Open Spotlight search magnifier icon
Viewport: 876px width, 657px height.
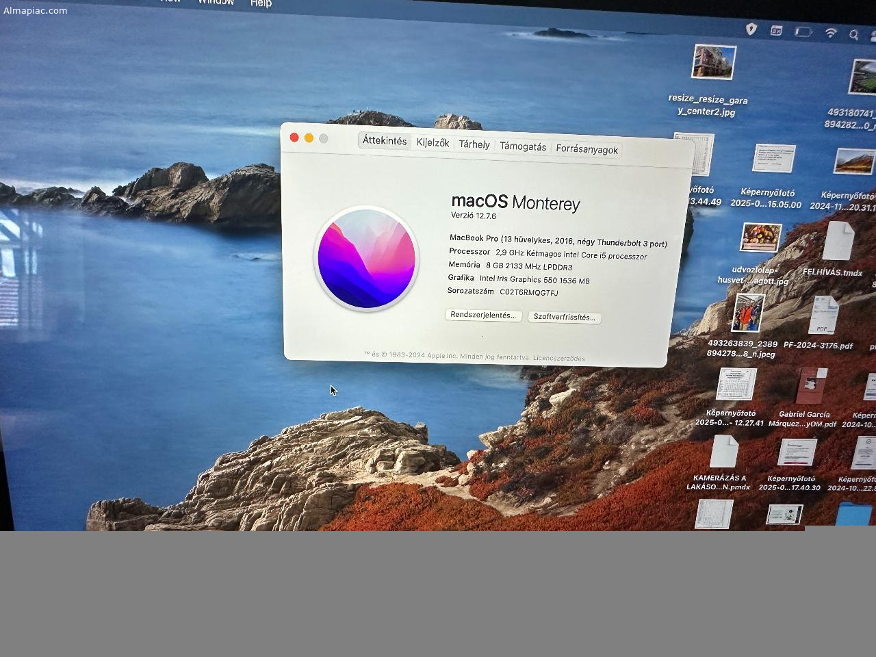click(x=854, y=34)
